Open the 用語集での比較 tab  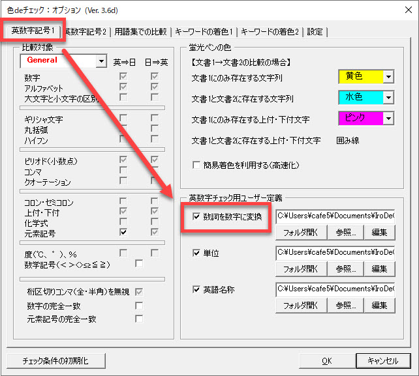142,32
